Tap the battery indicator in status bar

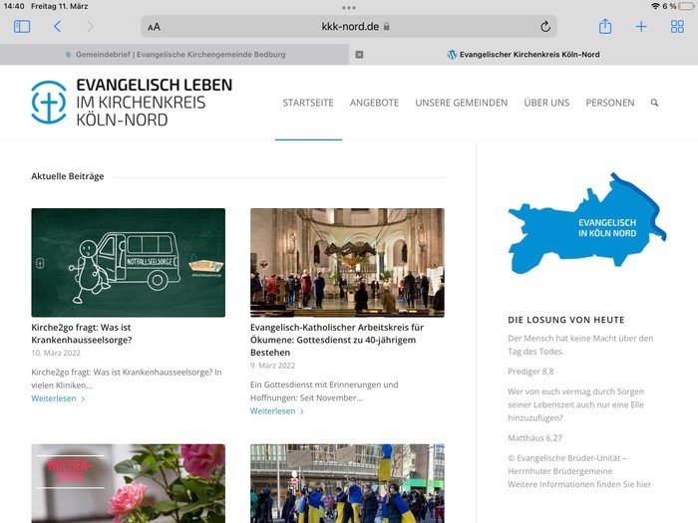coord(686,6)
